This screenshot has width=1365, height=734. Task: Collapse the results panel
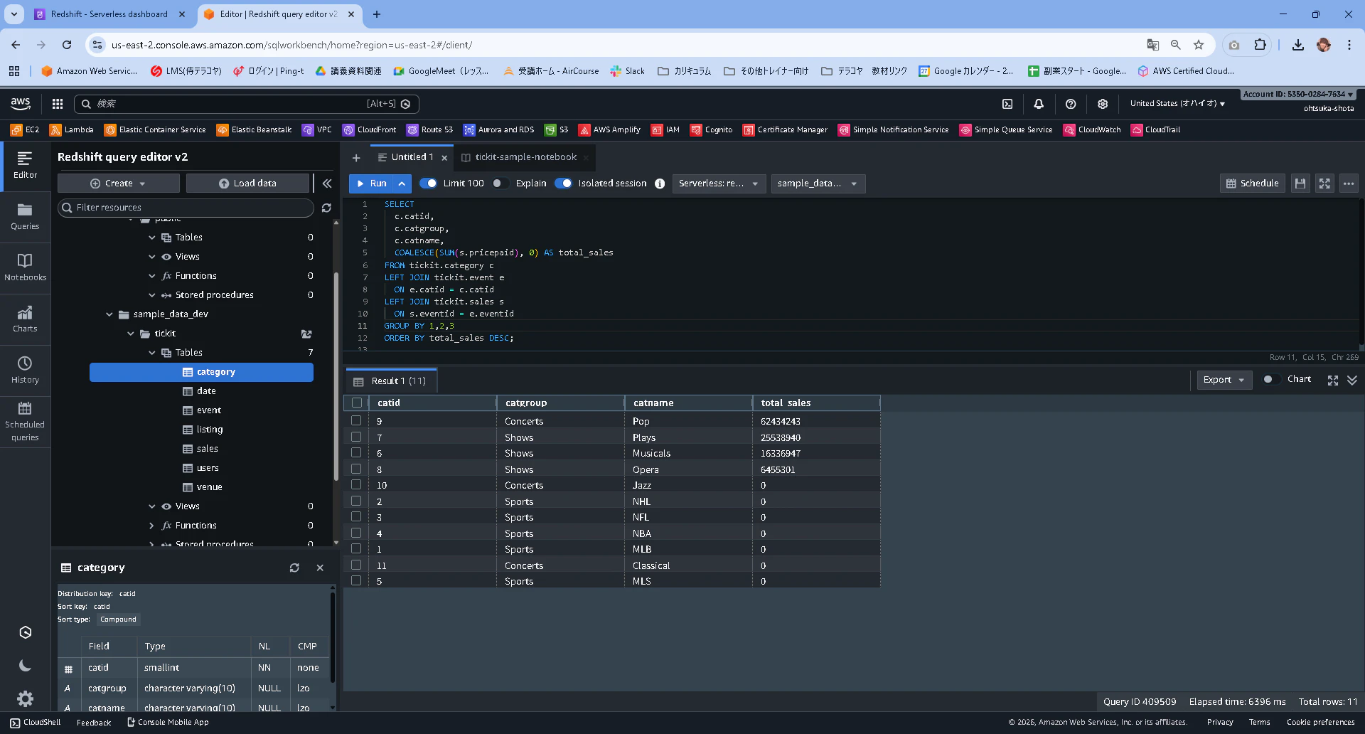1352,381
